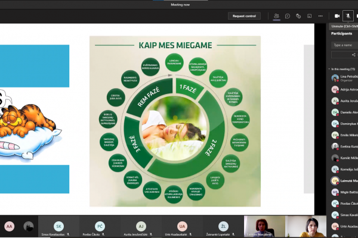Click the 1 FAZĖ segment on slide
The width and height of the screenshot is (358, 238).
[x=189, y=89]
